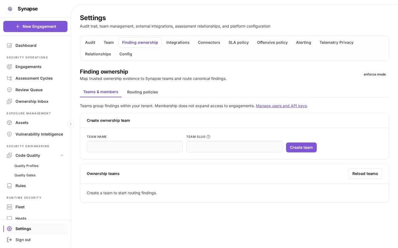This screenshot has height=248, width=398.
Task: Open Quality Gates sub-item
Action: click(x=25, y=175)
